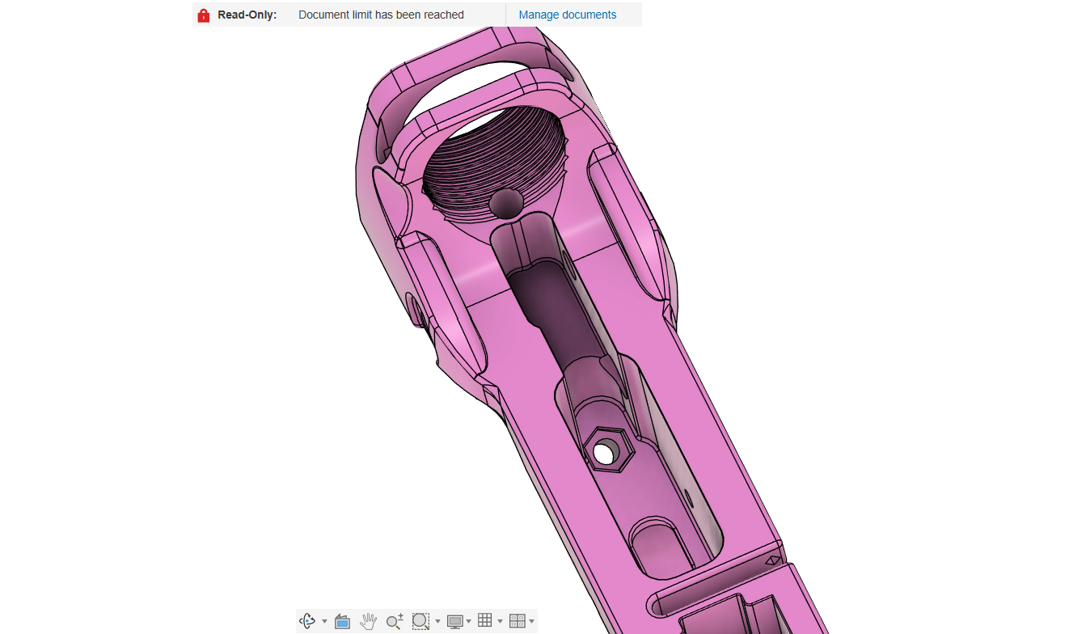Click the Viewports layout icon
The image size is (1069, 634).
click(517, 621)
